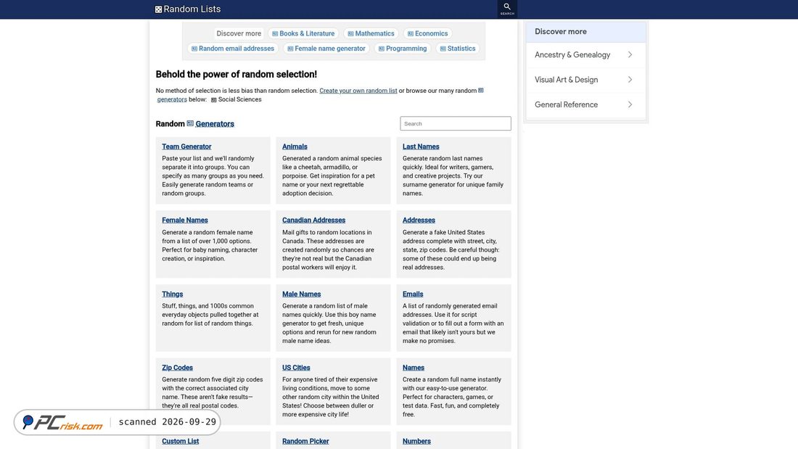The width and height of the screenshot is (798, 449).
Task: Open the Addresses generator link
Action: point(419,221)
